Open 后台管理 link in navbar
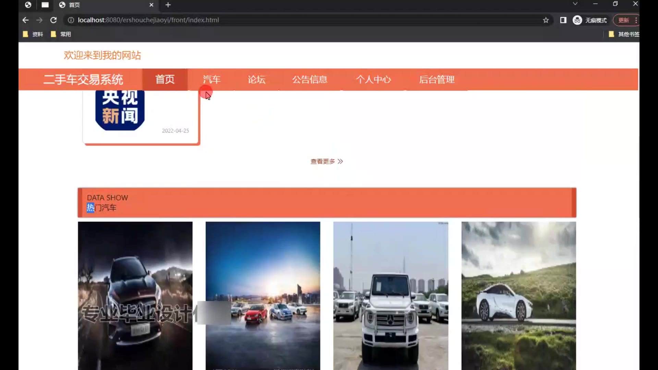The height and width of the screenshot is (370, 658). click(437, 79)
